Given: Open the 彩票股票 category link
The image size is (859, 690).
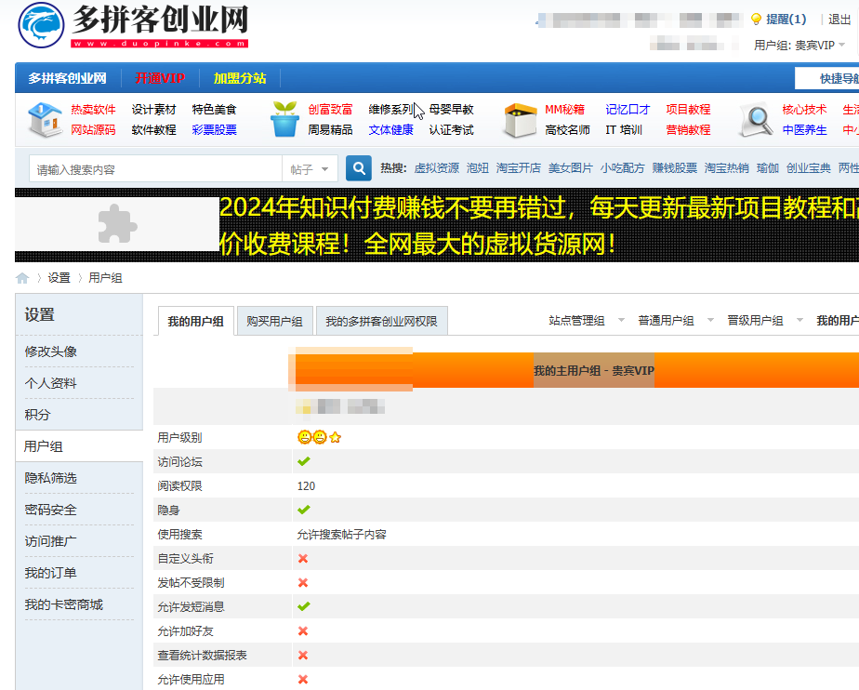Looking at the screenshot, I should (215, 130).
